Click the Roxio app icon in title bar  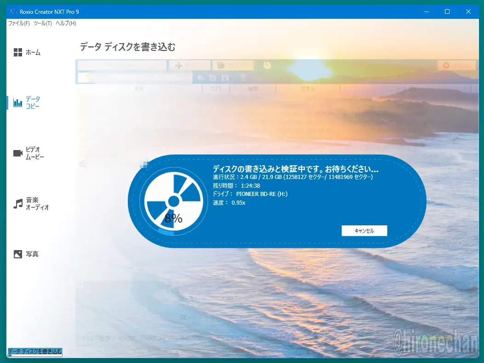point(13,11)
